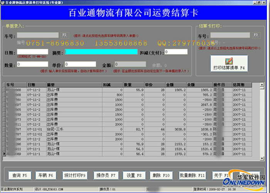Select quantity cell 76.9
The width and height of the screenshot is (270, 193).
(134, 144)
